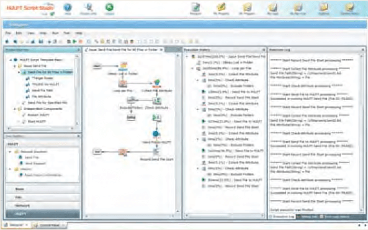Click the vertical scrollbar of Execution Log
The image size is (368, 230).
pos(361,133)
